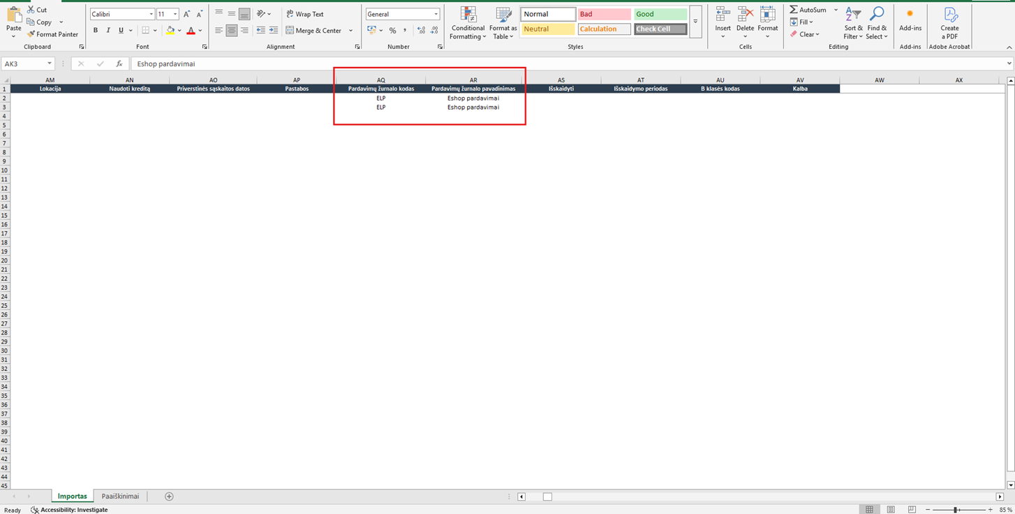Align text right
This screenshot has width=1015, height=514.
click(x=244, y=30)
